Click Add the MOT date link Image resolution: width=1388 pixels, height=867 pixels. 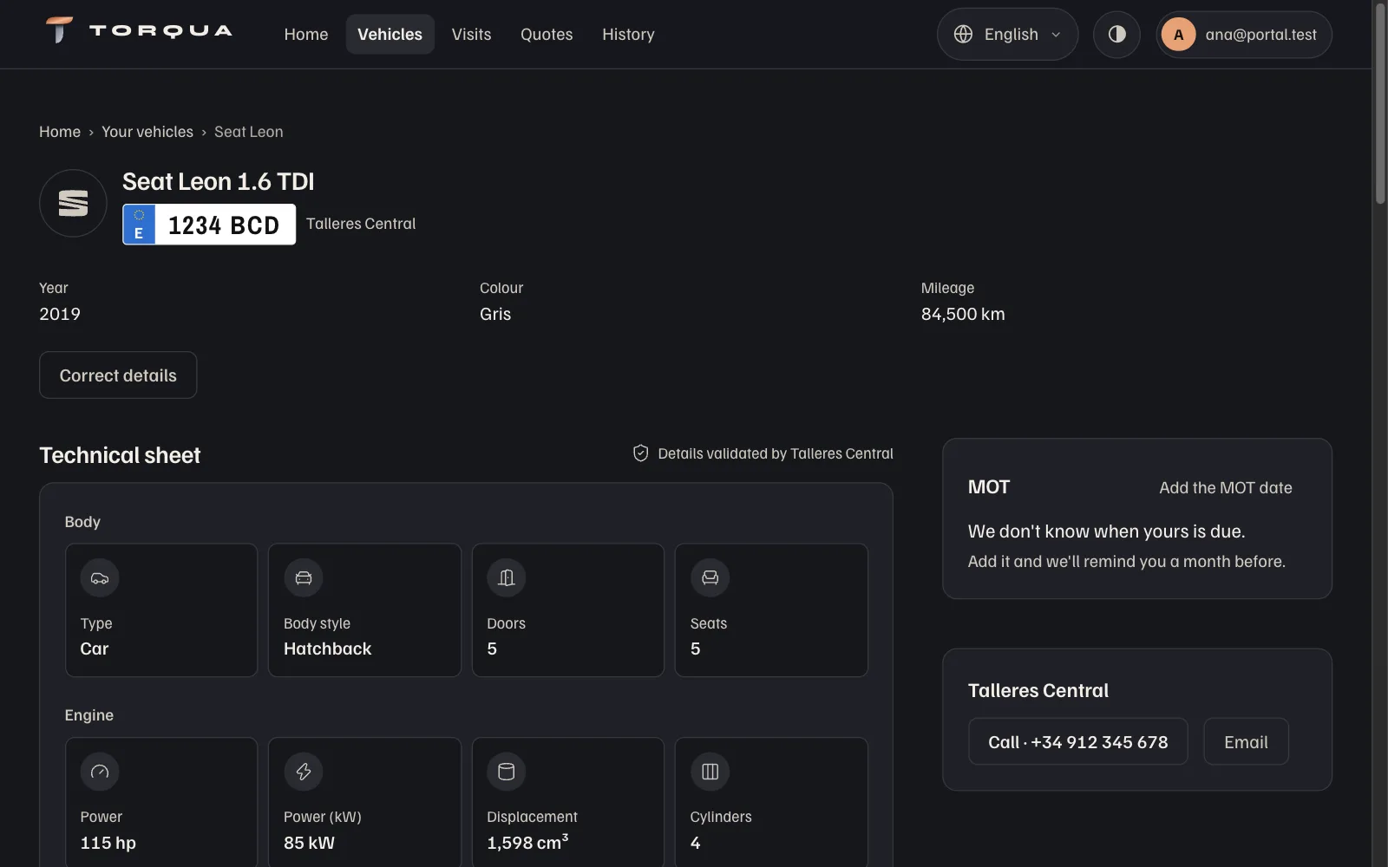coord(1225,488)
